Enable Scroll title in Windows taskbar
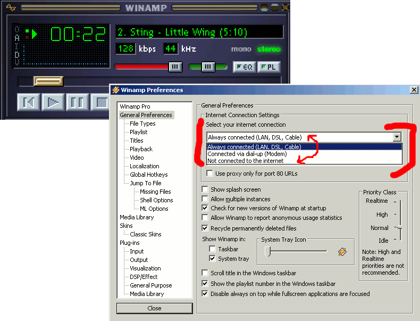Screen dimensions: 420x321 (205, 273)
